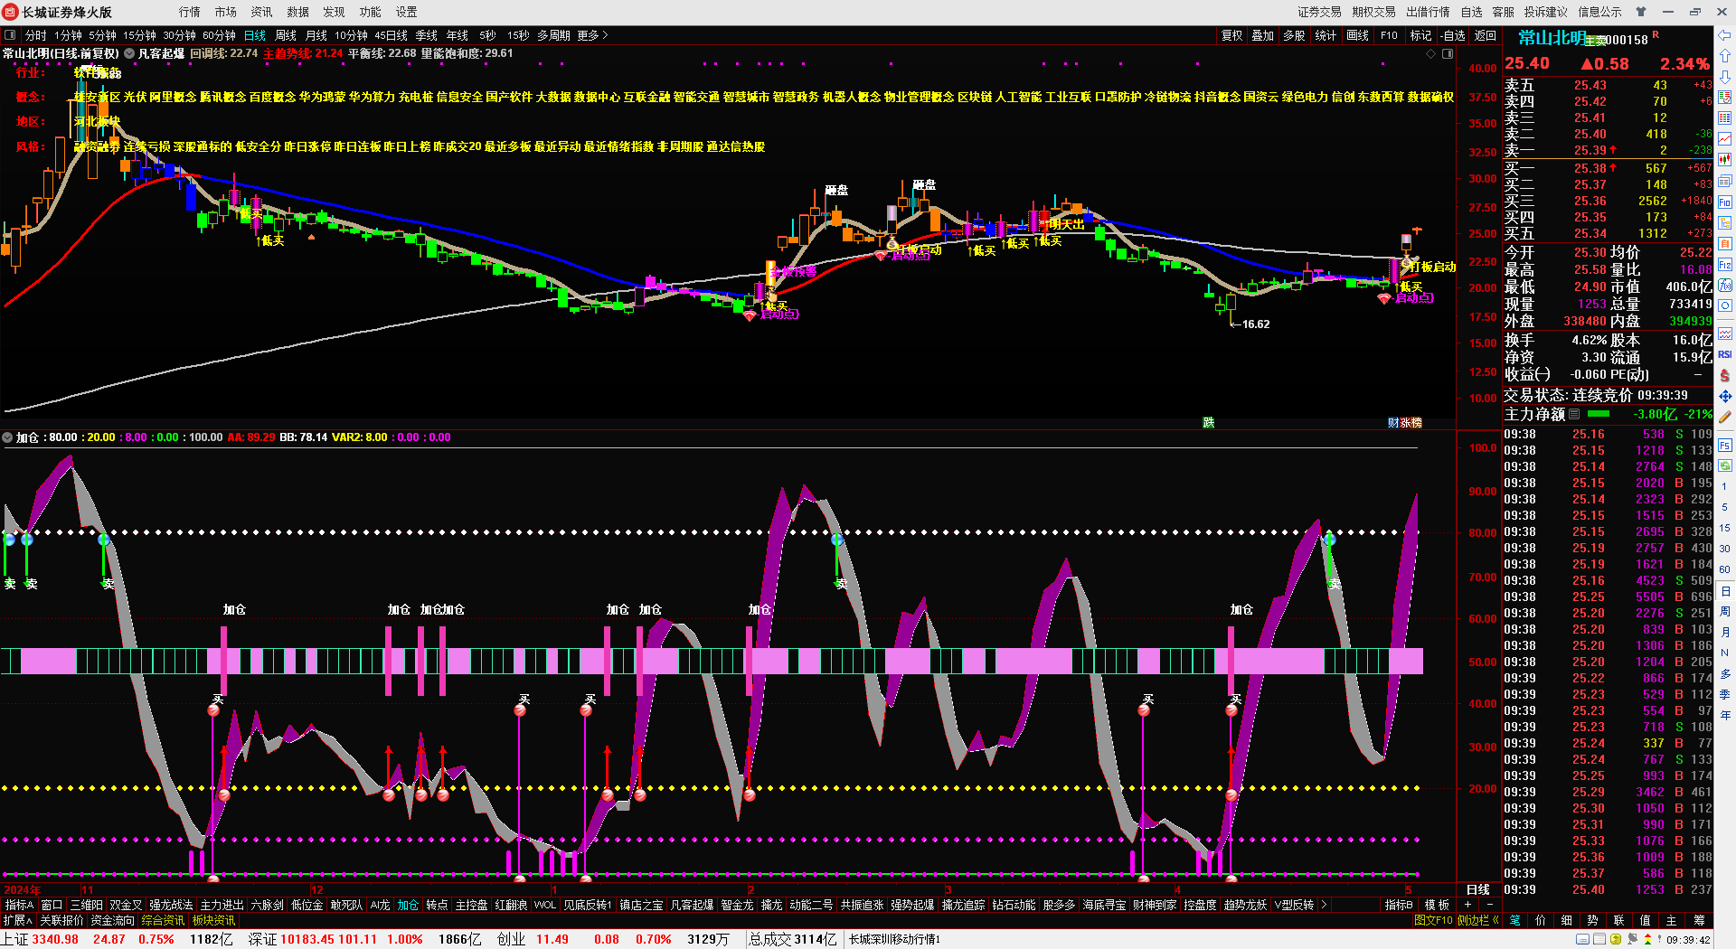Open the 指标B indicator group
The height and width of the screenshot is (949, 1736).
point(1399,905)
